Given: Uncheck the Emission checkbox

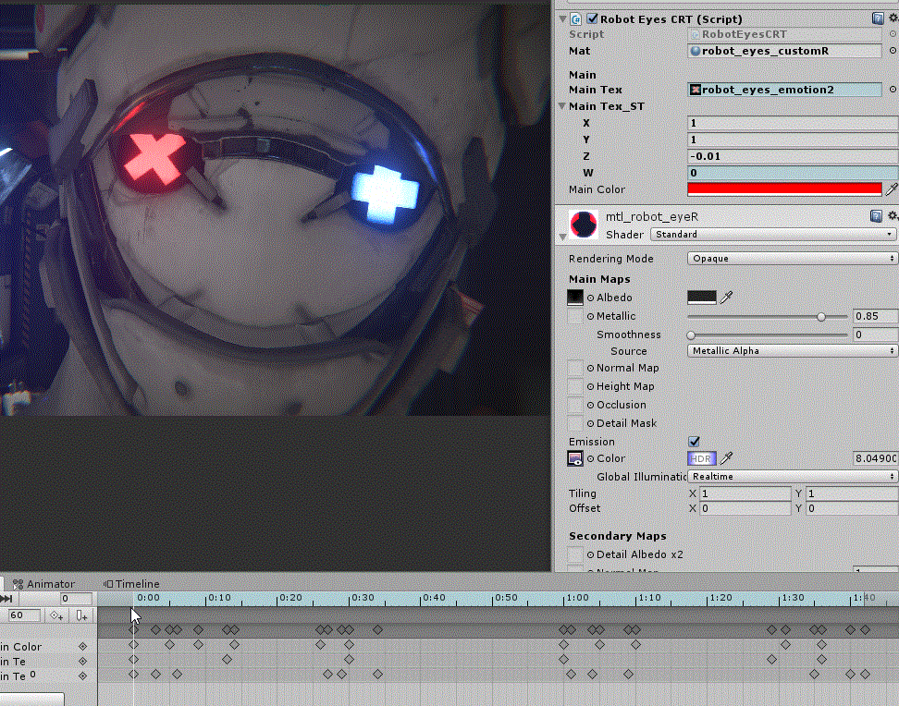Looking at the screenshot, I should [695, 442].
